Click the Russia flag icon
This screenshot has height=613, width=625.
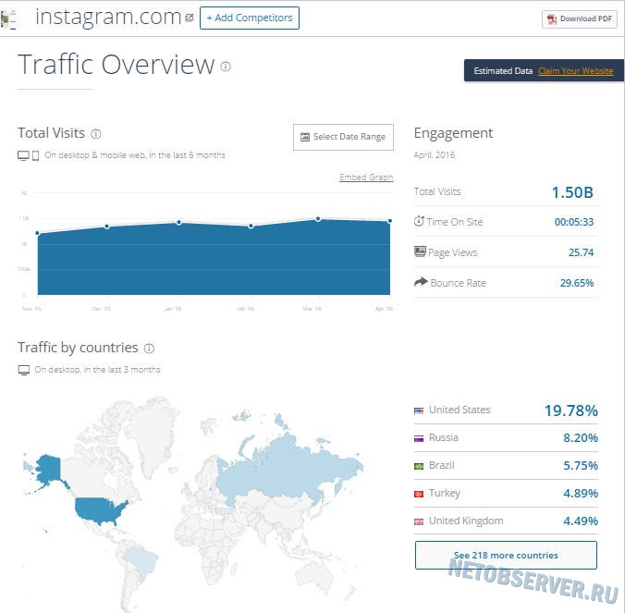point(419,438)
